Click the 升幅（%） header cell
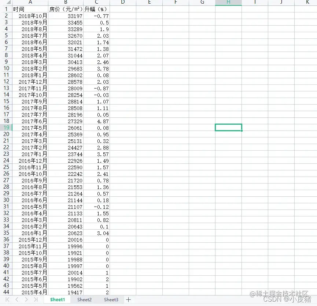The height and width of the screenshot is (306, 317). point(96,9)
